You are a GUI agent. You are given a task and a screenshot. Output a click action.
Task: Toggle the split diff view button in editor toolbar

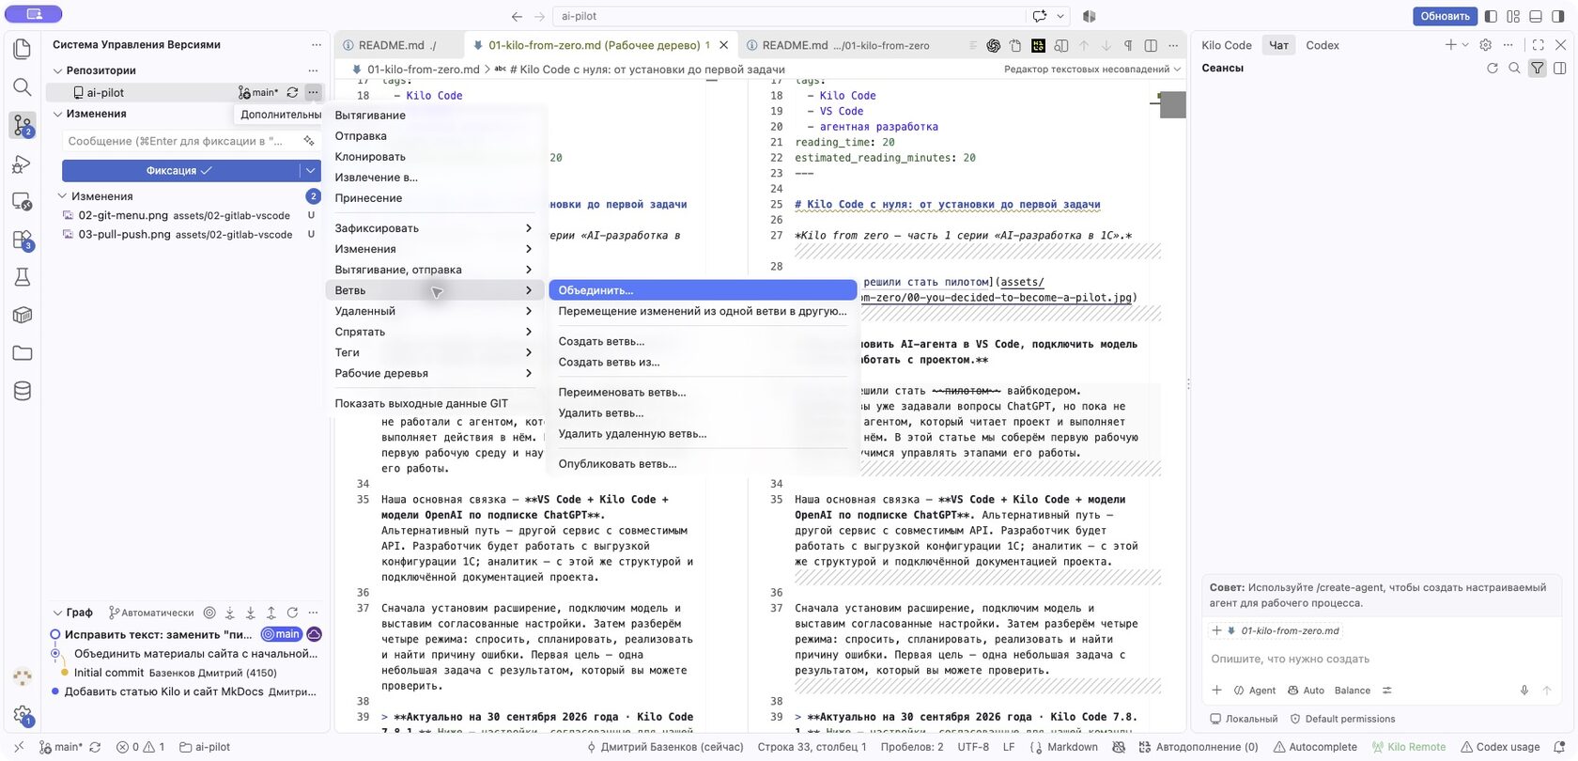tap(1151, 45)
